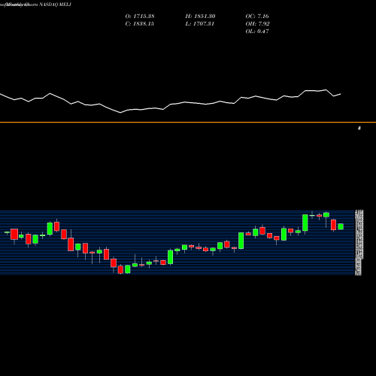The height and width of the screenshot is (376, 376).
Task: Select the open value O: 1715.38
Action: 140,17
